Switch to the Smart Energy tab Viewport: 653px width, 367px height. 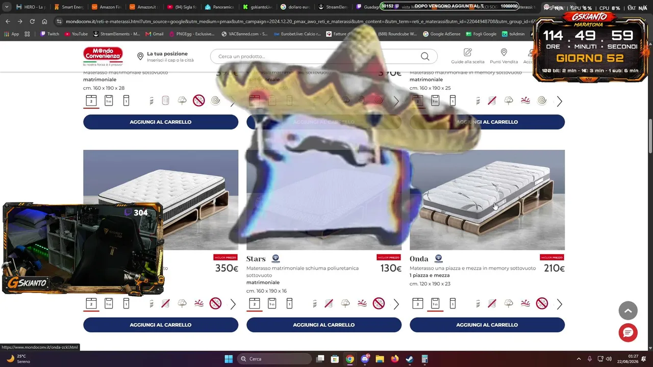click(x=68, y=7)
